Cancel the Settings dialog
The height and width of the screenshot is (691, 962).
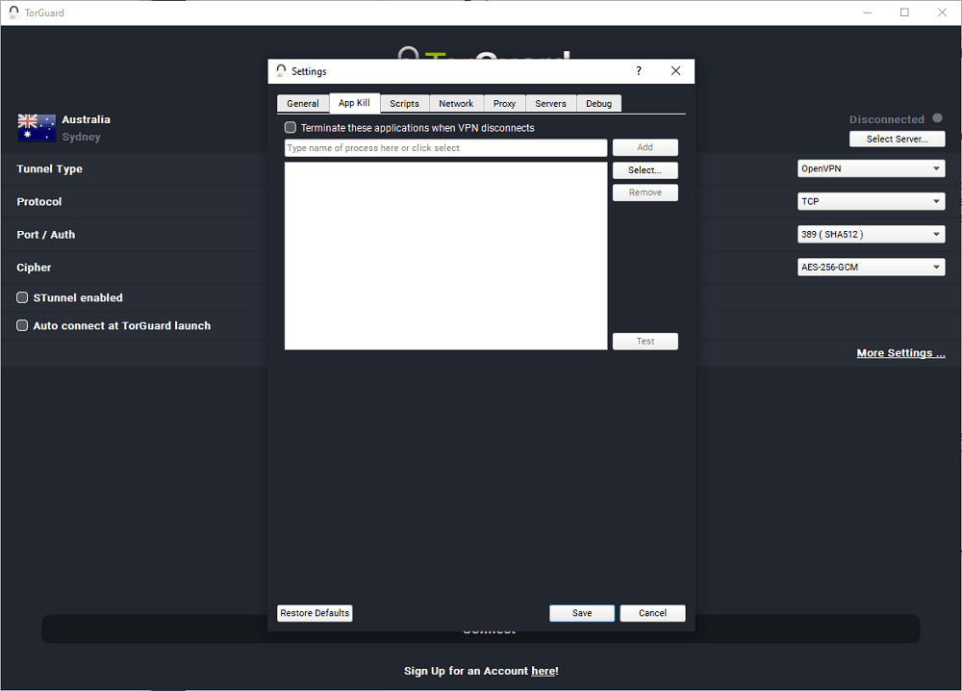pos(652,613)
